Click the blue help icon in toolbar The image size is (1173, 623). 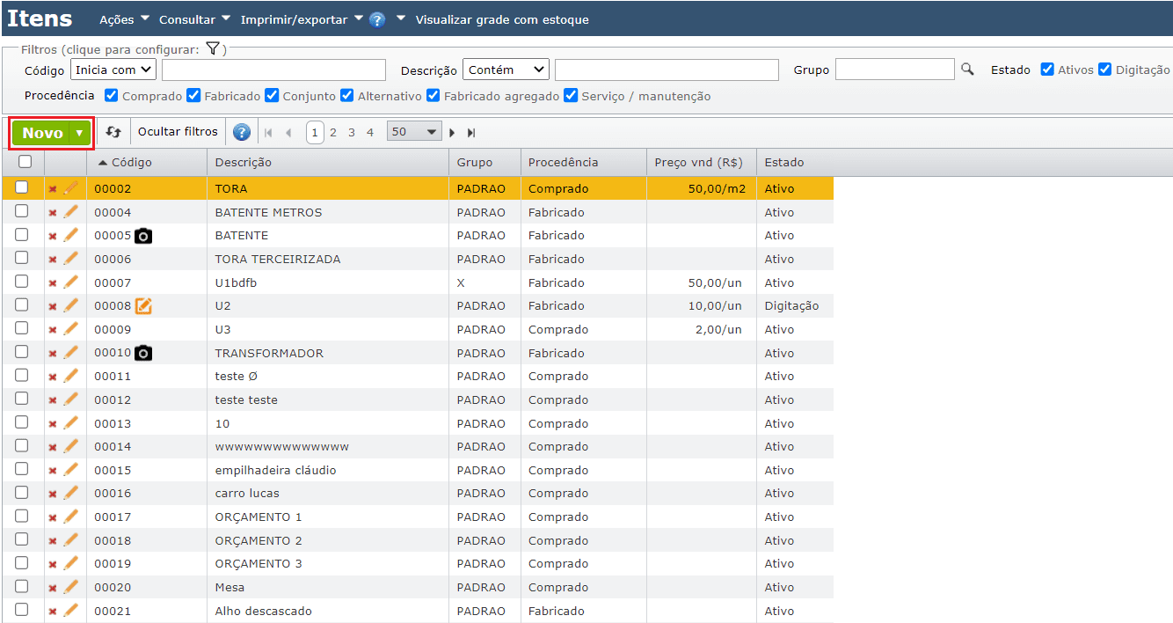click(x=242, y=132)
